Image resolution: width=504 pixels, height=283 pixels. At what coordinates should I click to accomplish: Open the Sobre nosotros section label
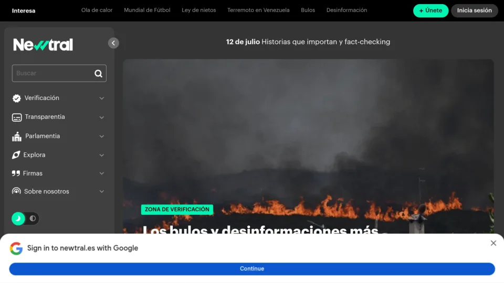(47, 192)
